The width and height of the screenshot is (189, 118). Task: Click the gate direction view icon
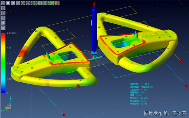click(x=57, y=3)
